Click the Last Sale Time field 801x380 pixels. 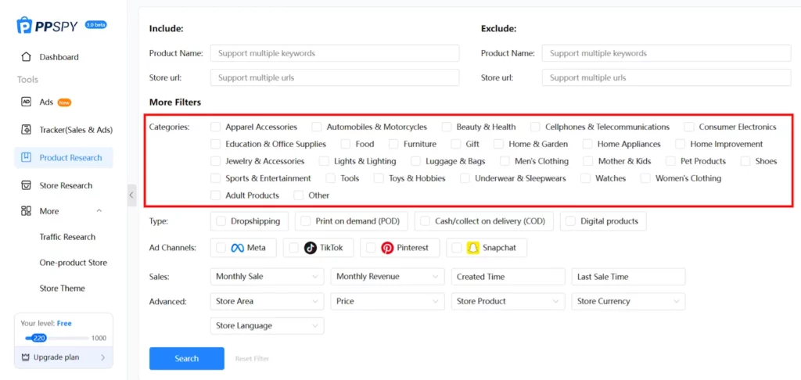point(628,276)
